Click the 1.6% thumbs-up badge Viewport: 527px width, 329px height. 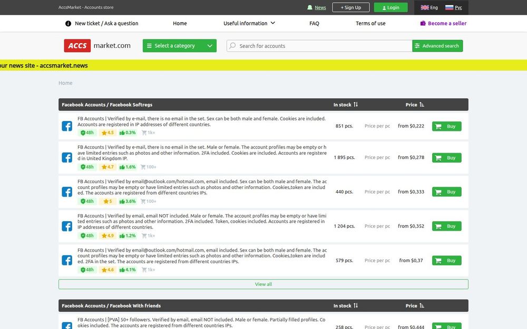click(128, 167)
